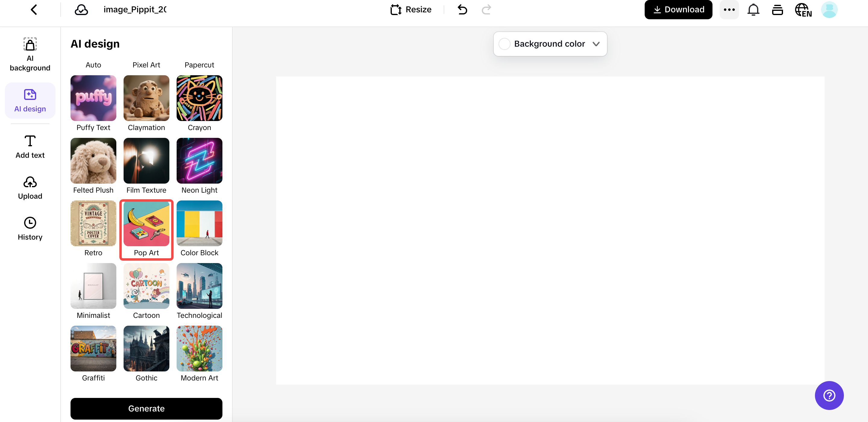Click the back arrow icon
868x422 pixels.
click(x=34, y=9)
